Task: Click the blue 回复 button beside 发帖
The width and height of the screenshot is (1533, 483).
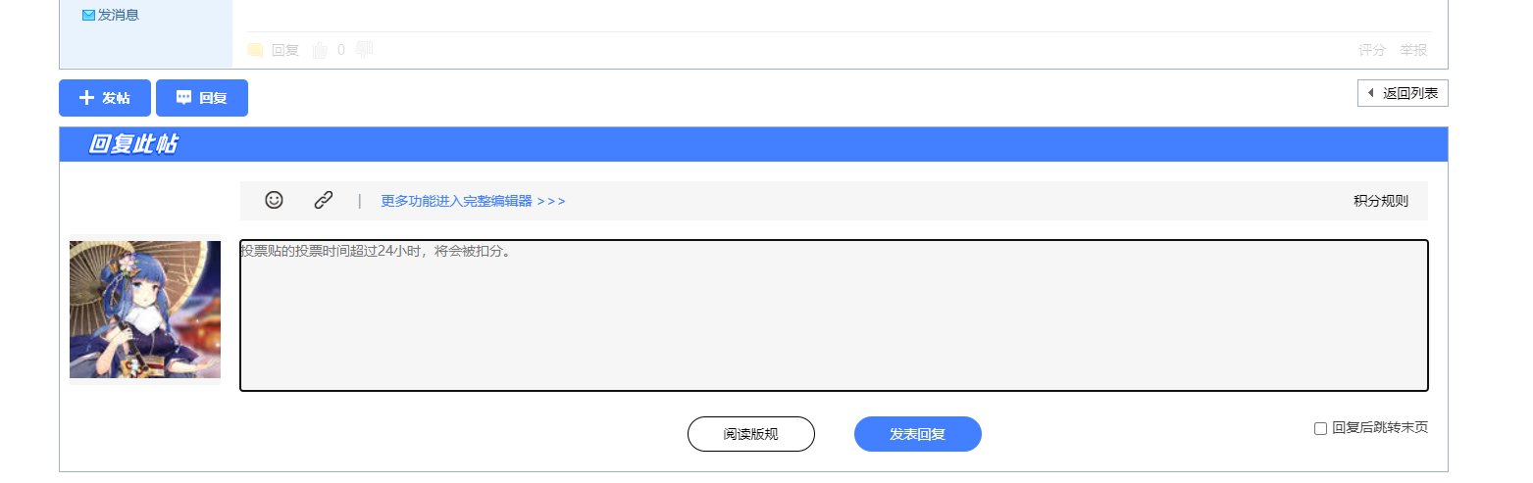Action: pos(202,98)
